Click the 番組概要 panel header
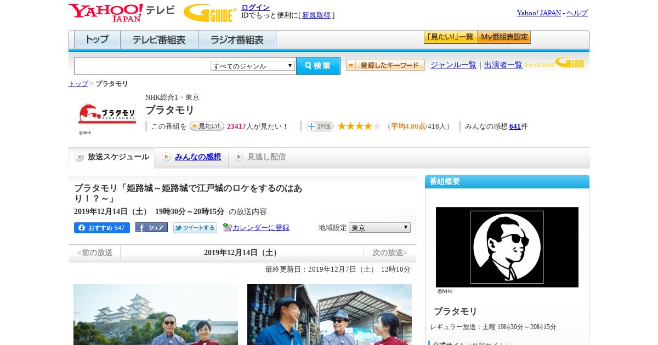This screenshot has height=345, width=658. [x=507, y=182]
